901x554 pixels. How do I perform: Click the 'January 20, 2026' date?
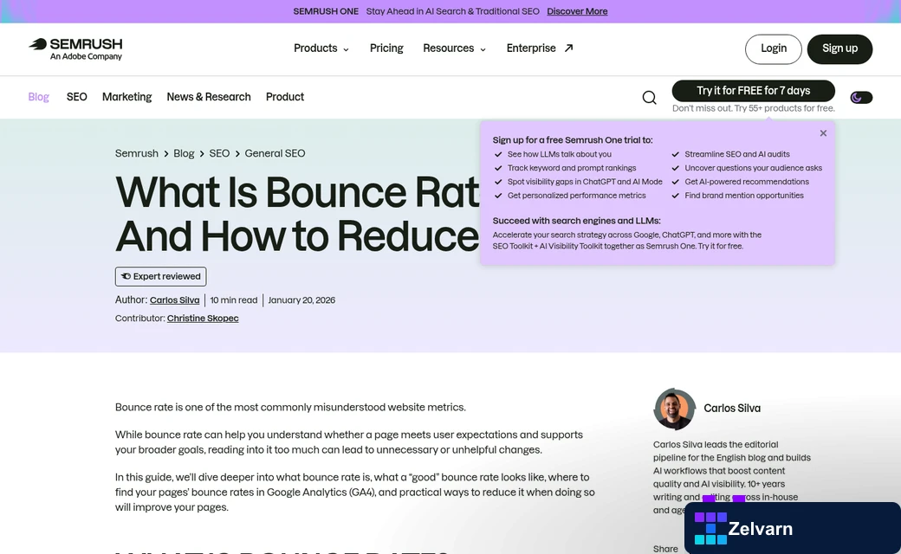pyautogui.click(x=301, y=300)
